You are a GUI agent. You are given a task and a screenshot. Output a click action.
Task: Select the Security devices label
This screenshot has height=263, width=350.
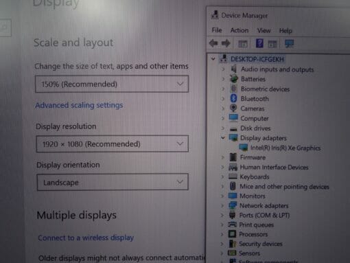261,244
